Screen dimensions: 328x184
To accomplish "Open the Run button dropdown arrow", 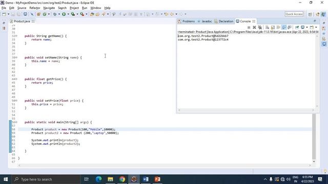I will tap(68, 14).
